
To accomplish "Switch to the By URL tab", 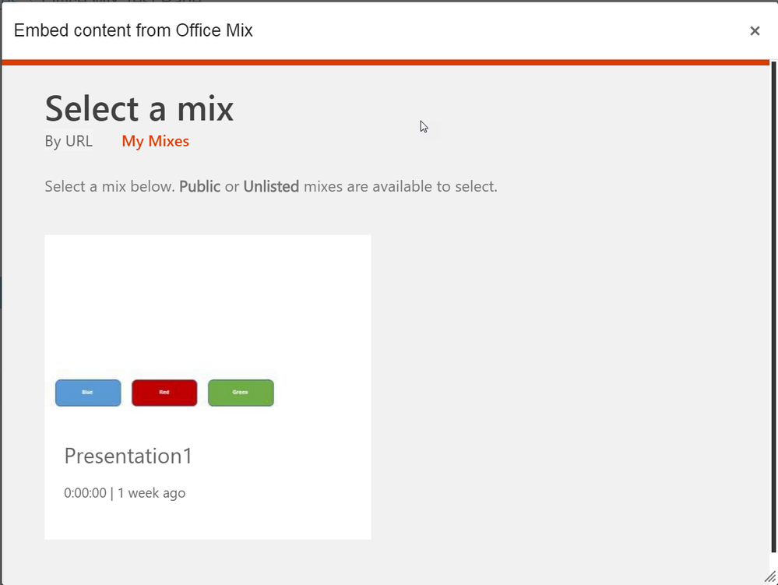I will pos(69,141).
